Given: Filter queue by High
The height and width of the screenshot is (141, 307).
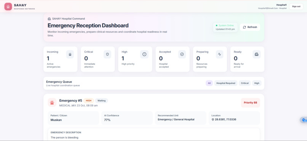Looking at the screenshot, I should pyautogui.click(x=257, y=83).
